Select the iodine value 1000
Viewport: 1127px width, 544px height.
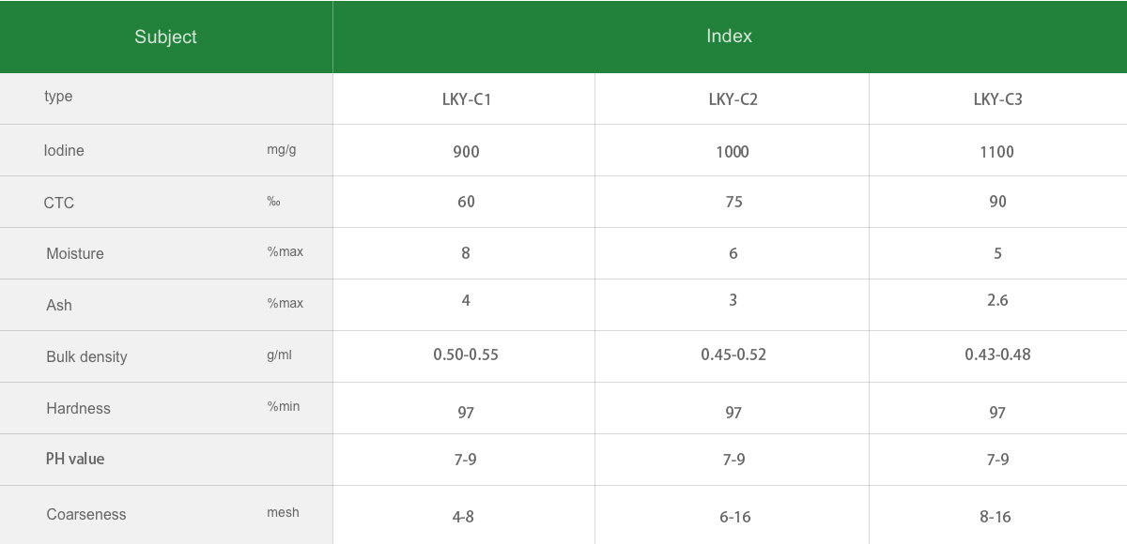[733, 152]
